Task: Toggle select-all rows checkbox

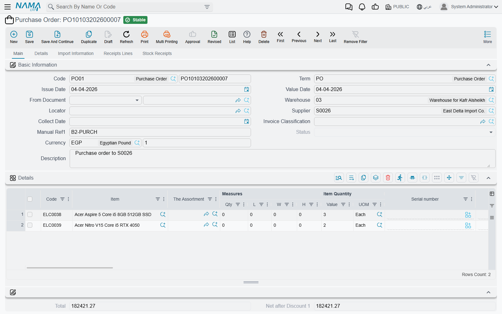Action: (x=30, y=199)
